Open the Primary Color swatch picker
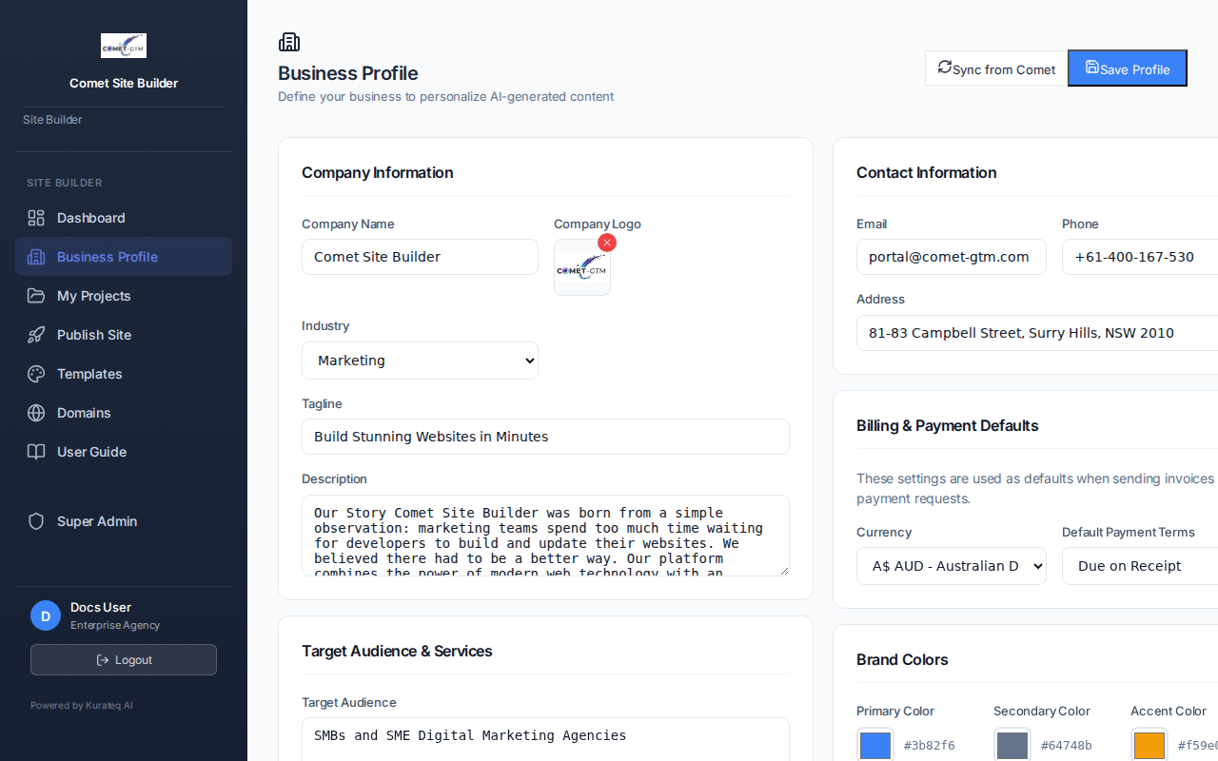 pos(874,746)
